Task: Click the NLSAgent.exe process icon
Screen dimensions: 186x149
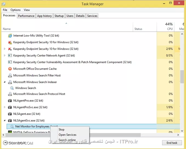Action: [10, 114]
